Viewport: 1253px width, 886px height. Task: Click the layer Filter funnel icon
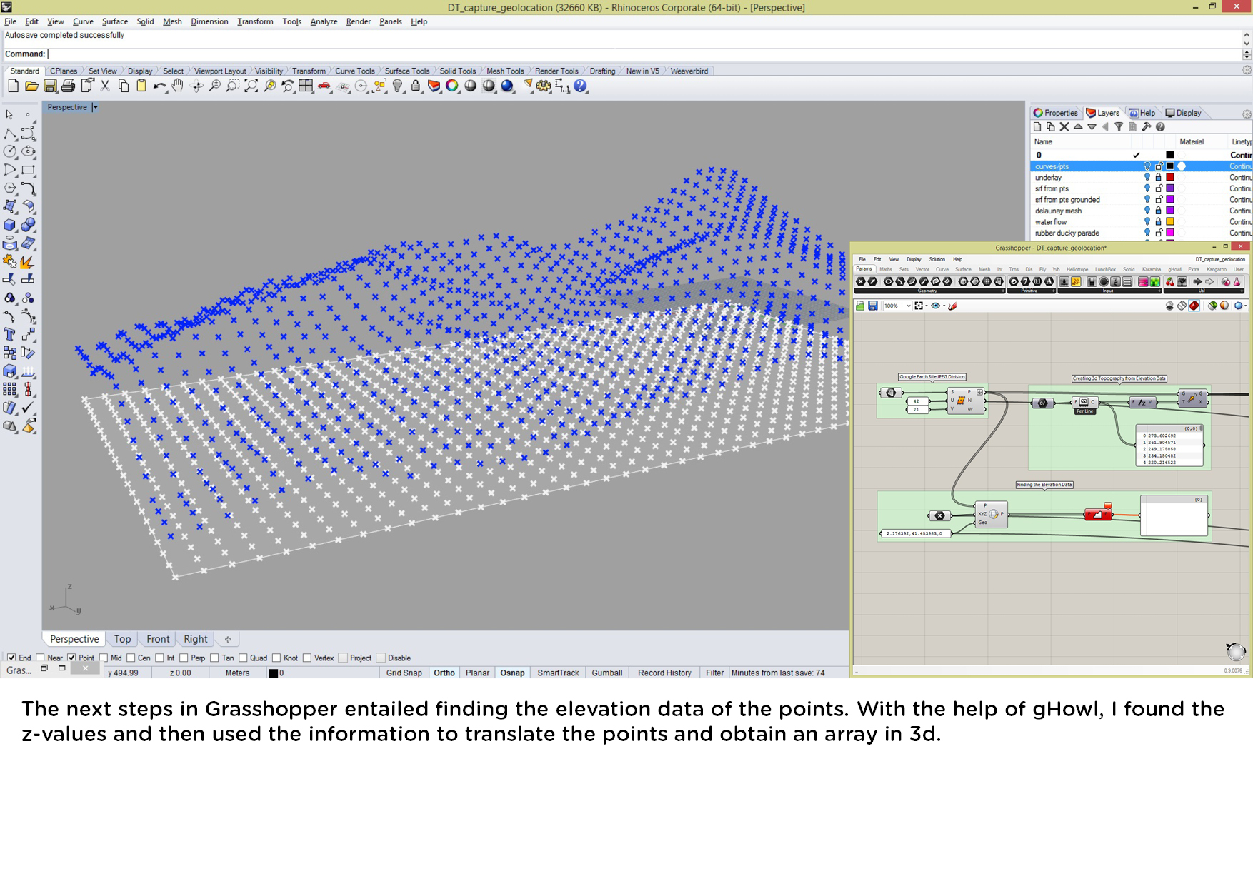[x=1119, y=127]
